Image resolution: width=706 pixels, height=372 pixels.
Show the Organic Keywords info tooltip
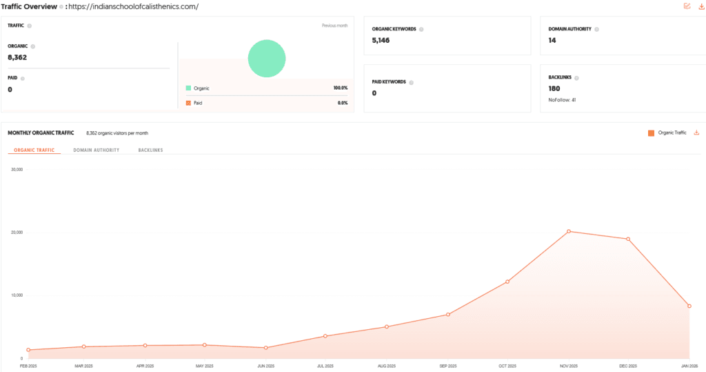(x=421, y=30)
